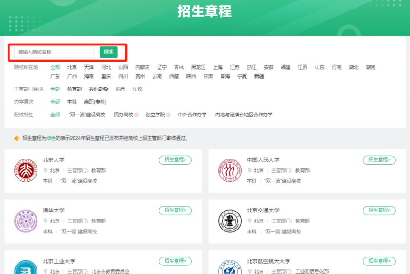Filter location by 云南
Viewport: 410px width, 274px height.
[x=157, y=76]
